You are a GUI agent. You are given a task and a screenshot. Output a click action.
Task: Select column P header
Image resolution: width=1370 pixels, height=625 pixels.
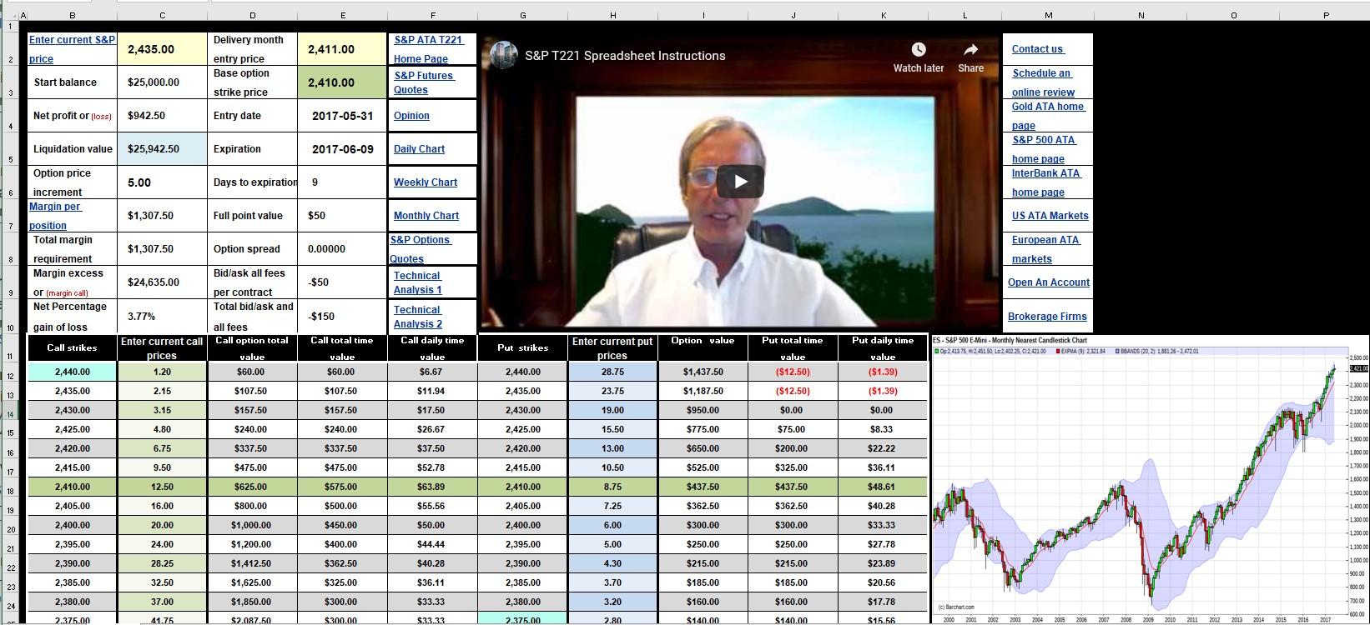coord(1326,15)
